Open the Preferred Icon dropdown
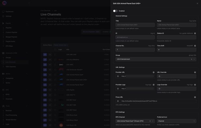Screen dimensions: 201x128 176,121
